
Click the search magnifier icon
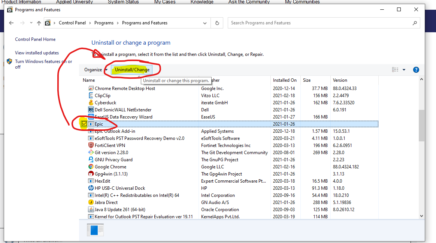click(415, 23)
